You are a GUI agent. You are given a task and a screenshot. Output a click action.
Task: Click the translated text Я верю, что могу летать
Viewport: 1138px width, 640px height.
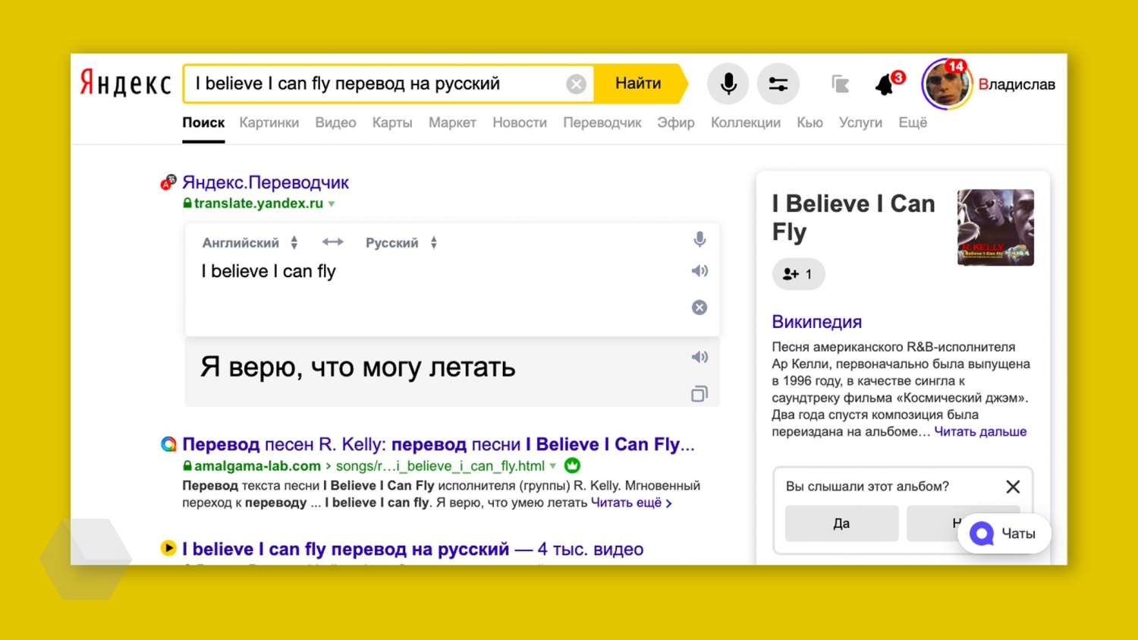pyautogui.click(x=358, y=367)
